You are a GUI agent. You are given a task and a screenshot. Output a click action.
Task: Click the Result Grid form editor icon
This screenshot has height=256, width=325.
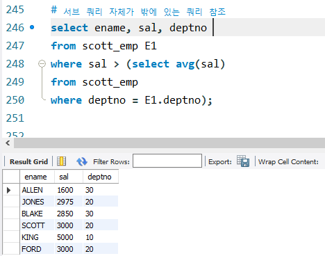coord(62,161)
